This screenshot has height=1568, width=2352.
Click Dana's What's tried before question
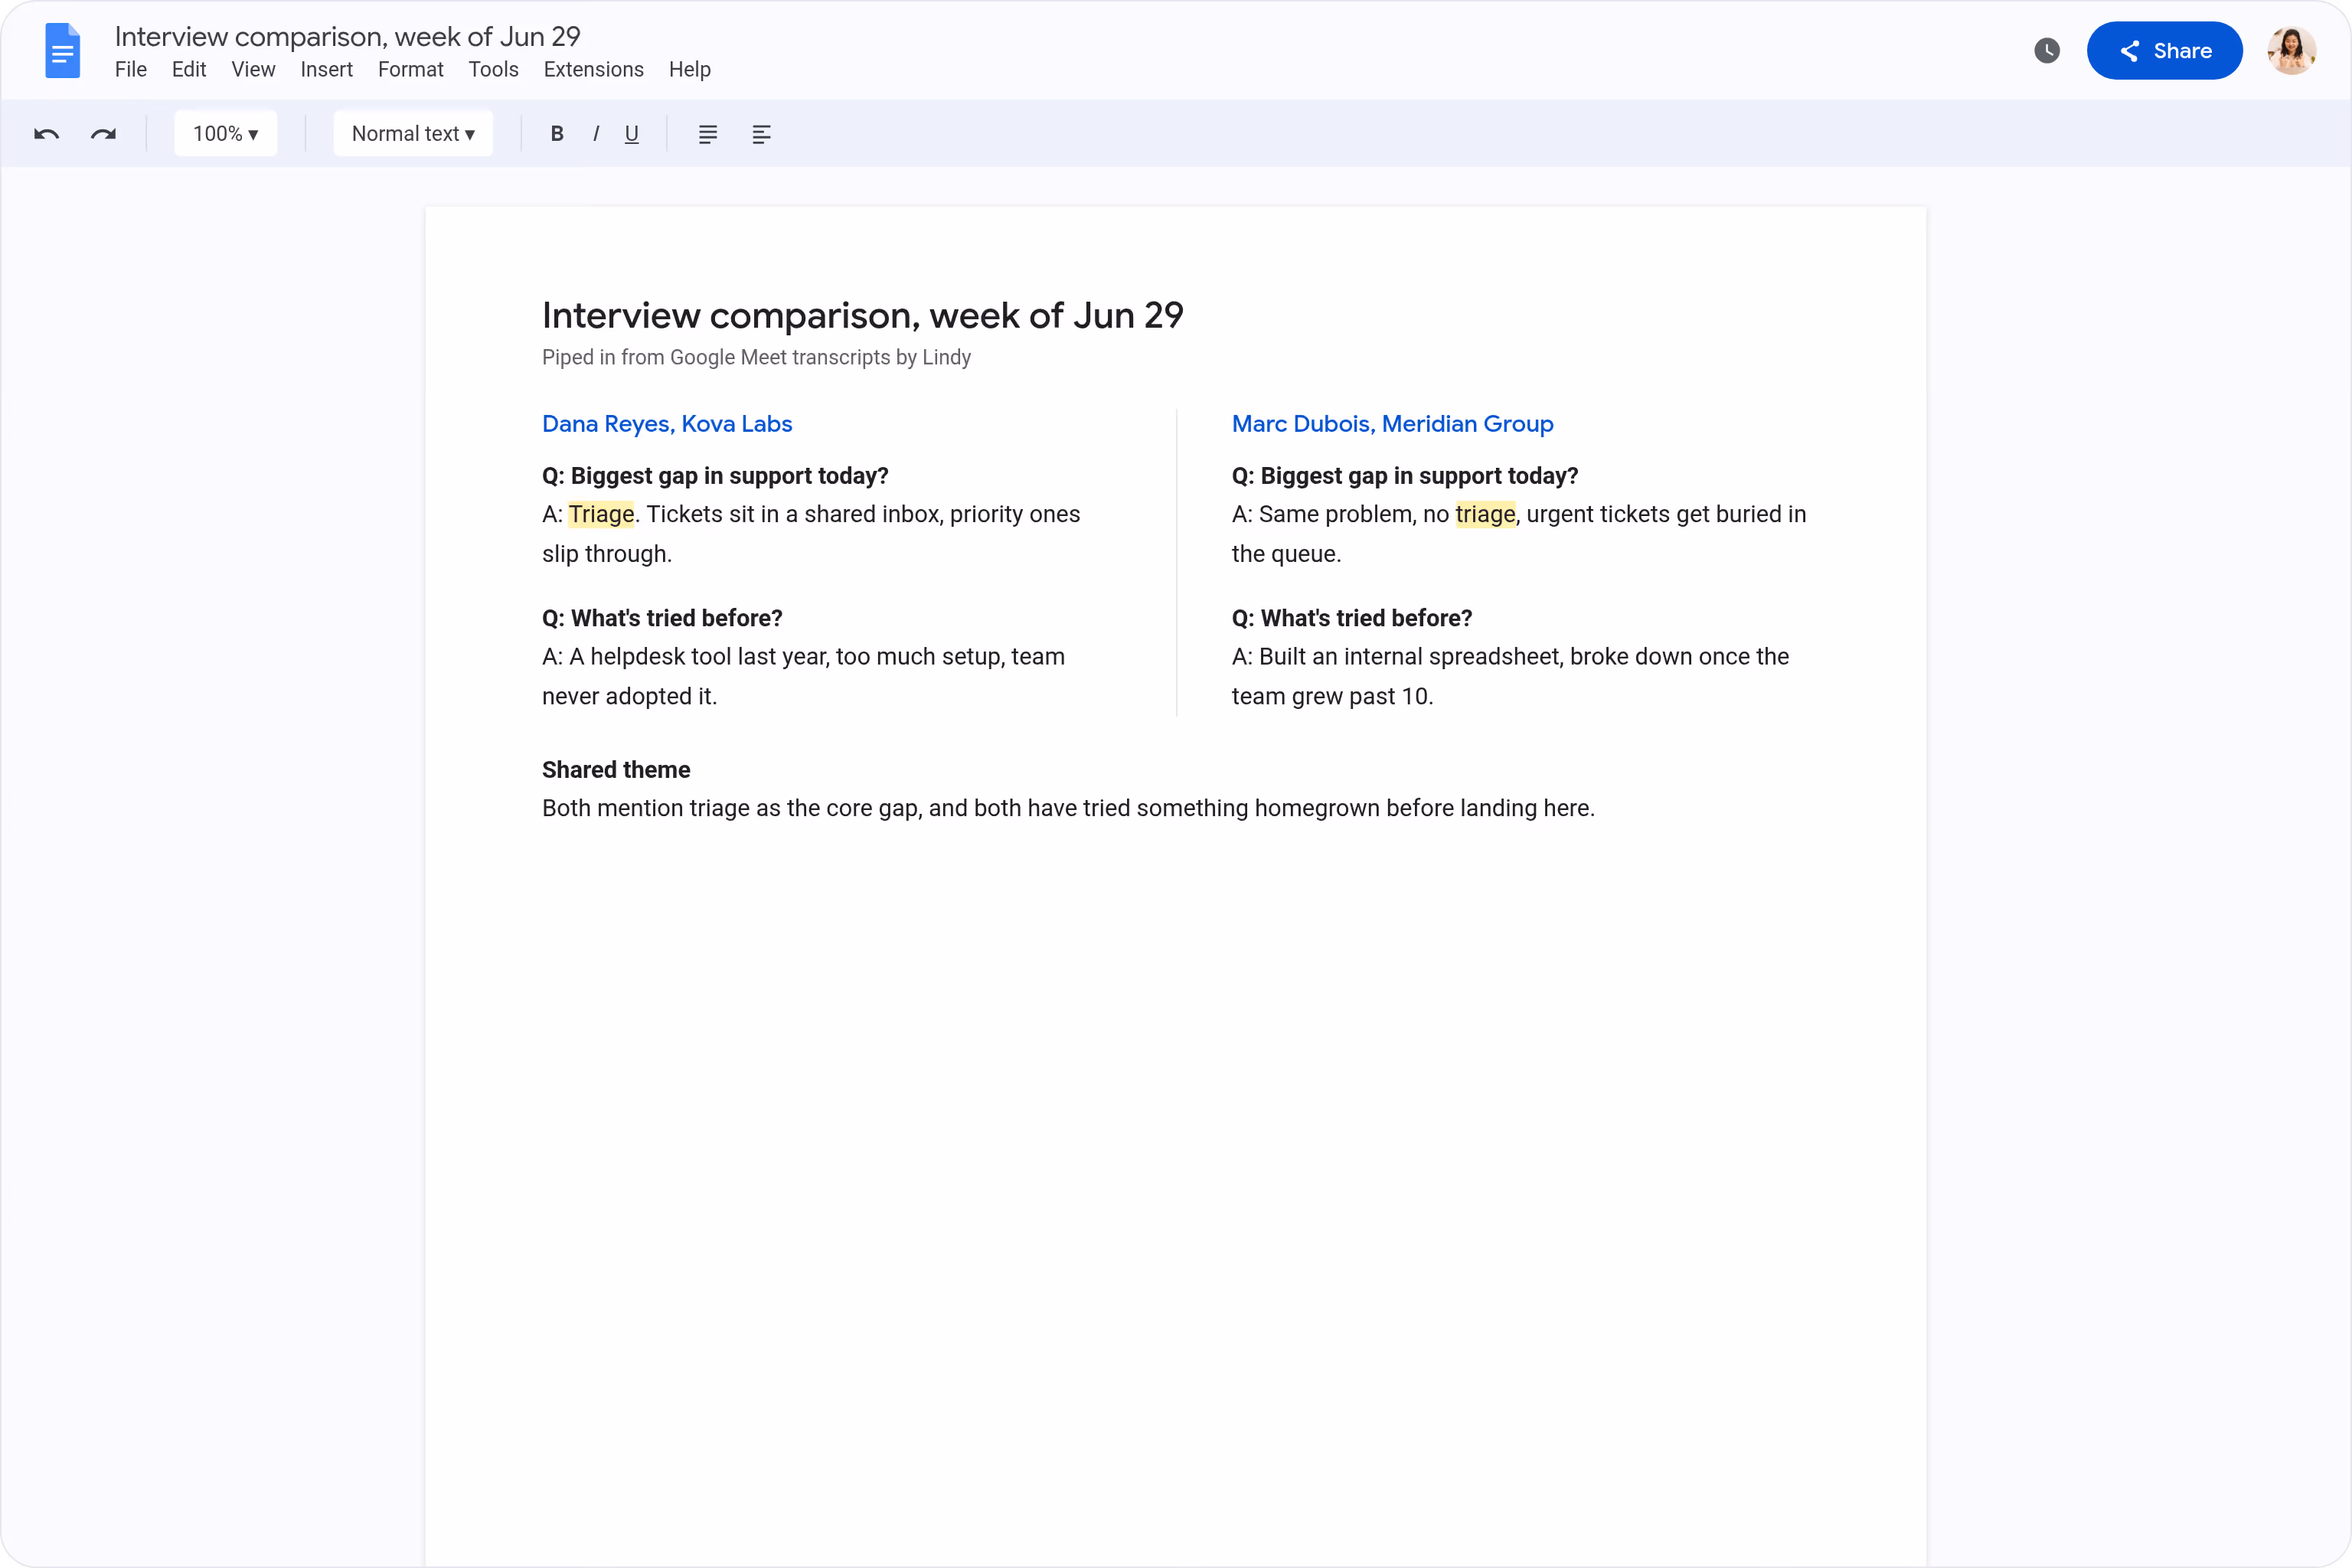click(x=662, y=618)
